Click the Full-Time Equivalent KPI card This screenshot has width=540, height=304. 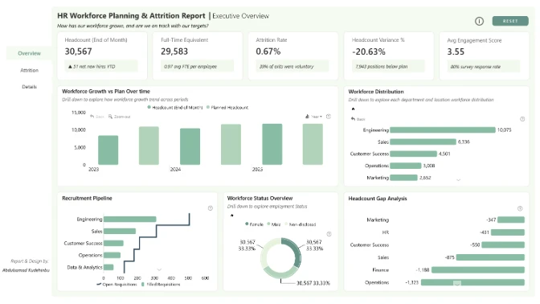[198, 55]
